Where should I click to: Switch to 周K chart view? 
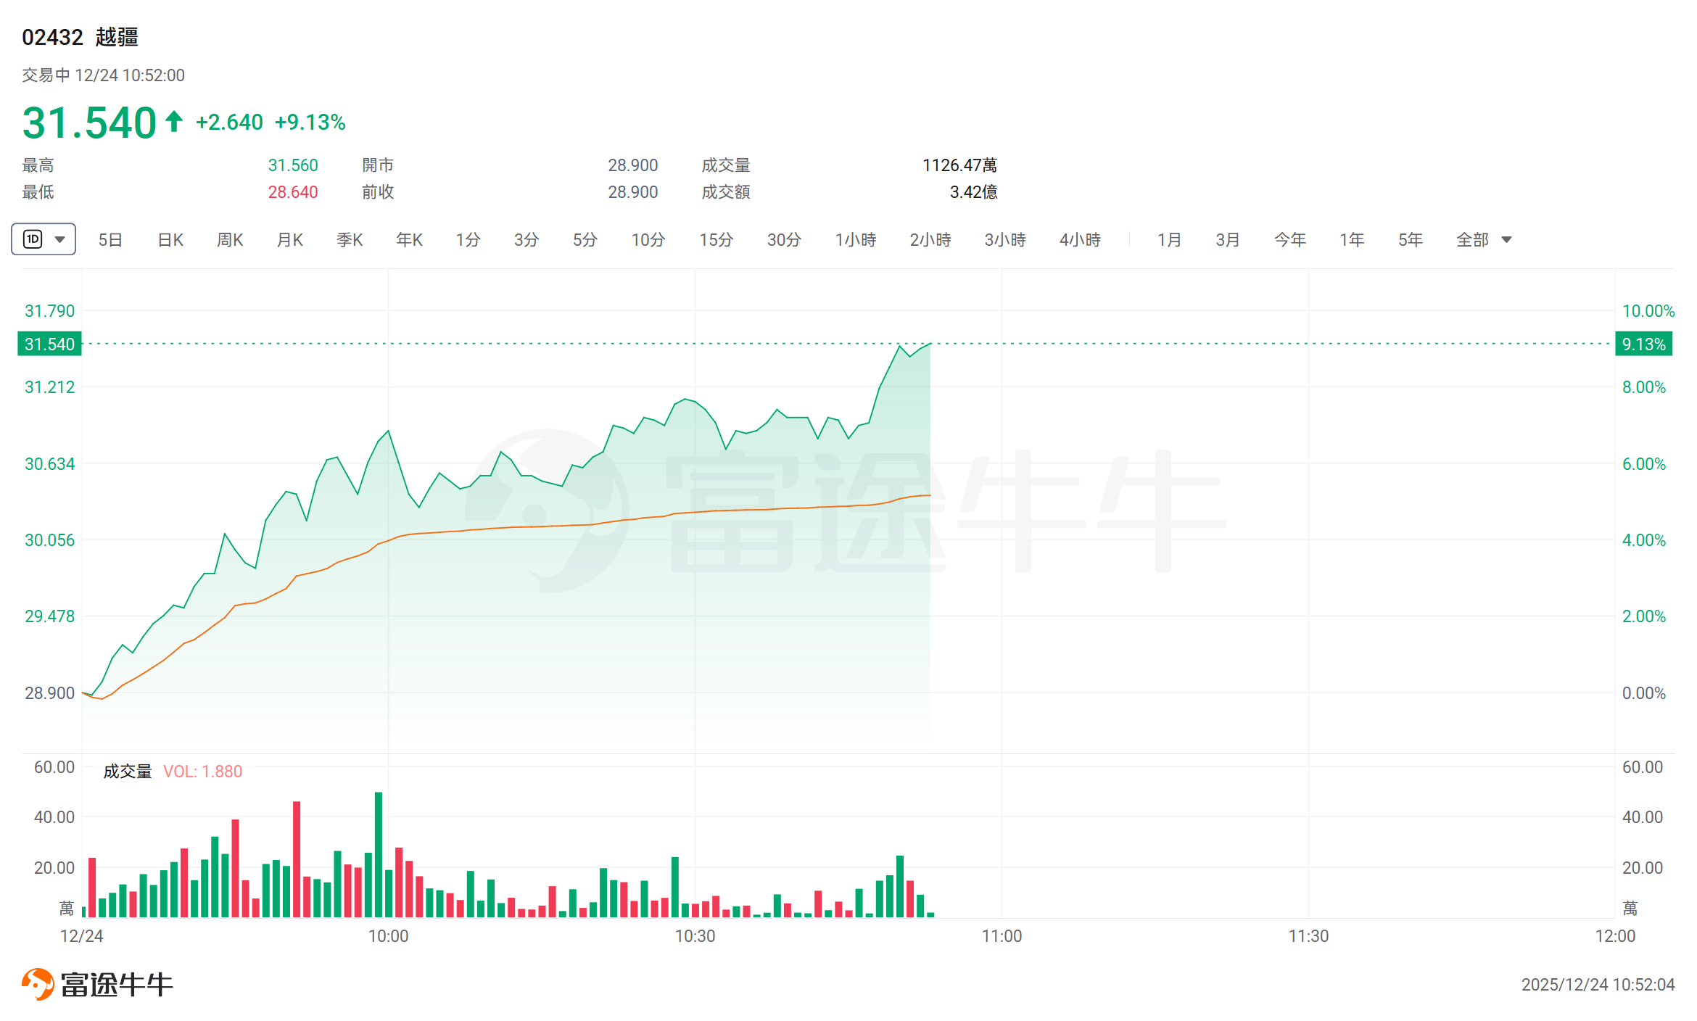[230, 240]
